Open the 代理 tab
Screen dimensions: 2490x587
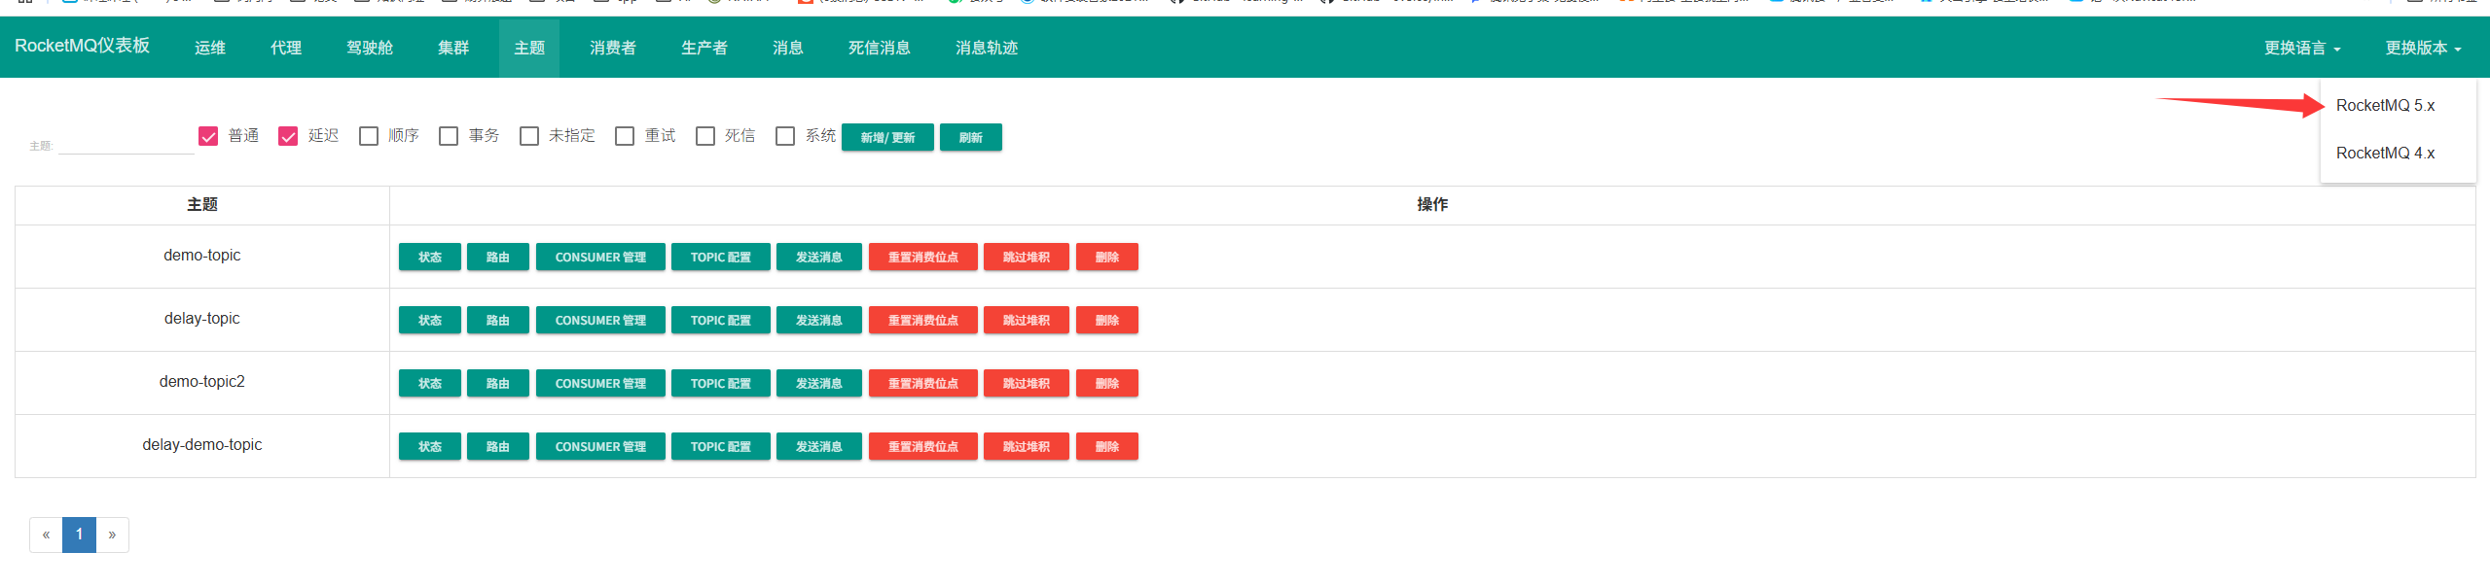tap(286, 48)
